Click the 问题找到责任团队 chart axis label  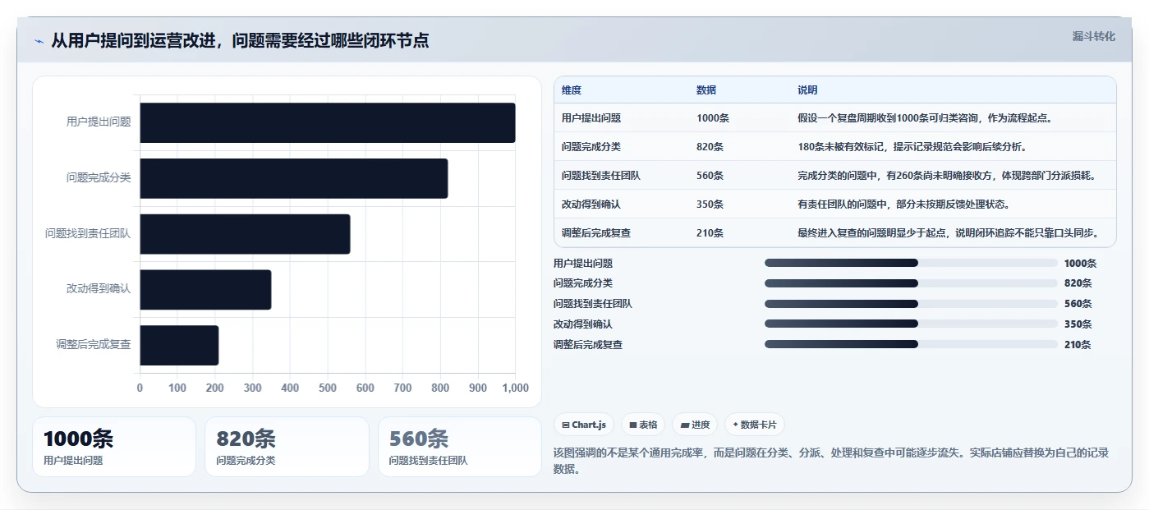click(88, 234)
